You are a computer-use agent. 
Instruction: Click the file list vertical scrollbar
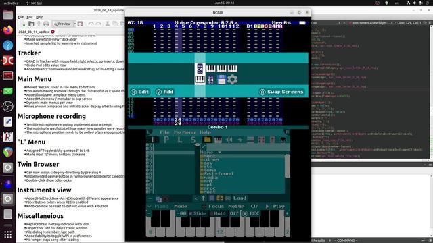(x=287, y=166)
